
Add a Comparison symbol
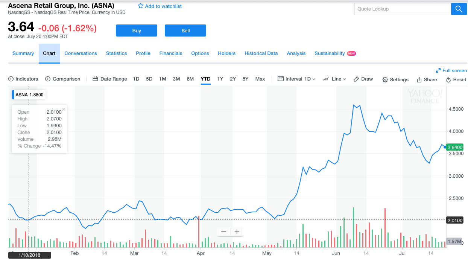point(63,79)
